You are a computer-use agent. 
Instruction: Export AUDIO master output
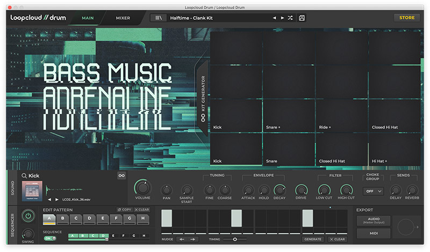374,220
